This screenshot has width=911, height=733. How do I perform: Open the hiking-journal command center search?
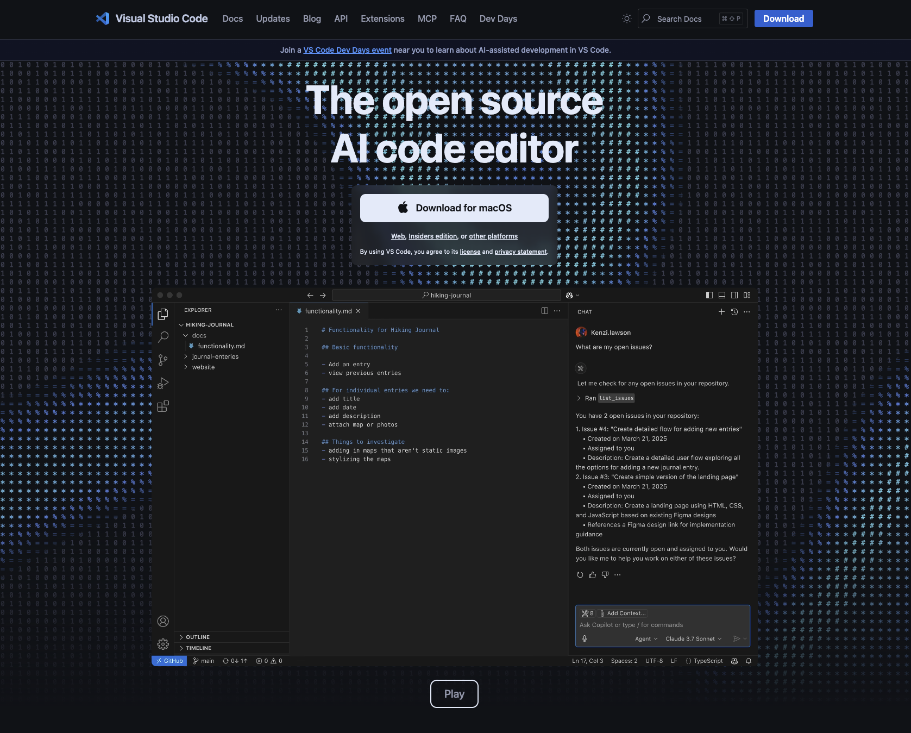(x=447, y=295)
